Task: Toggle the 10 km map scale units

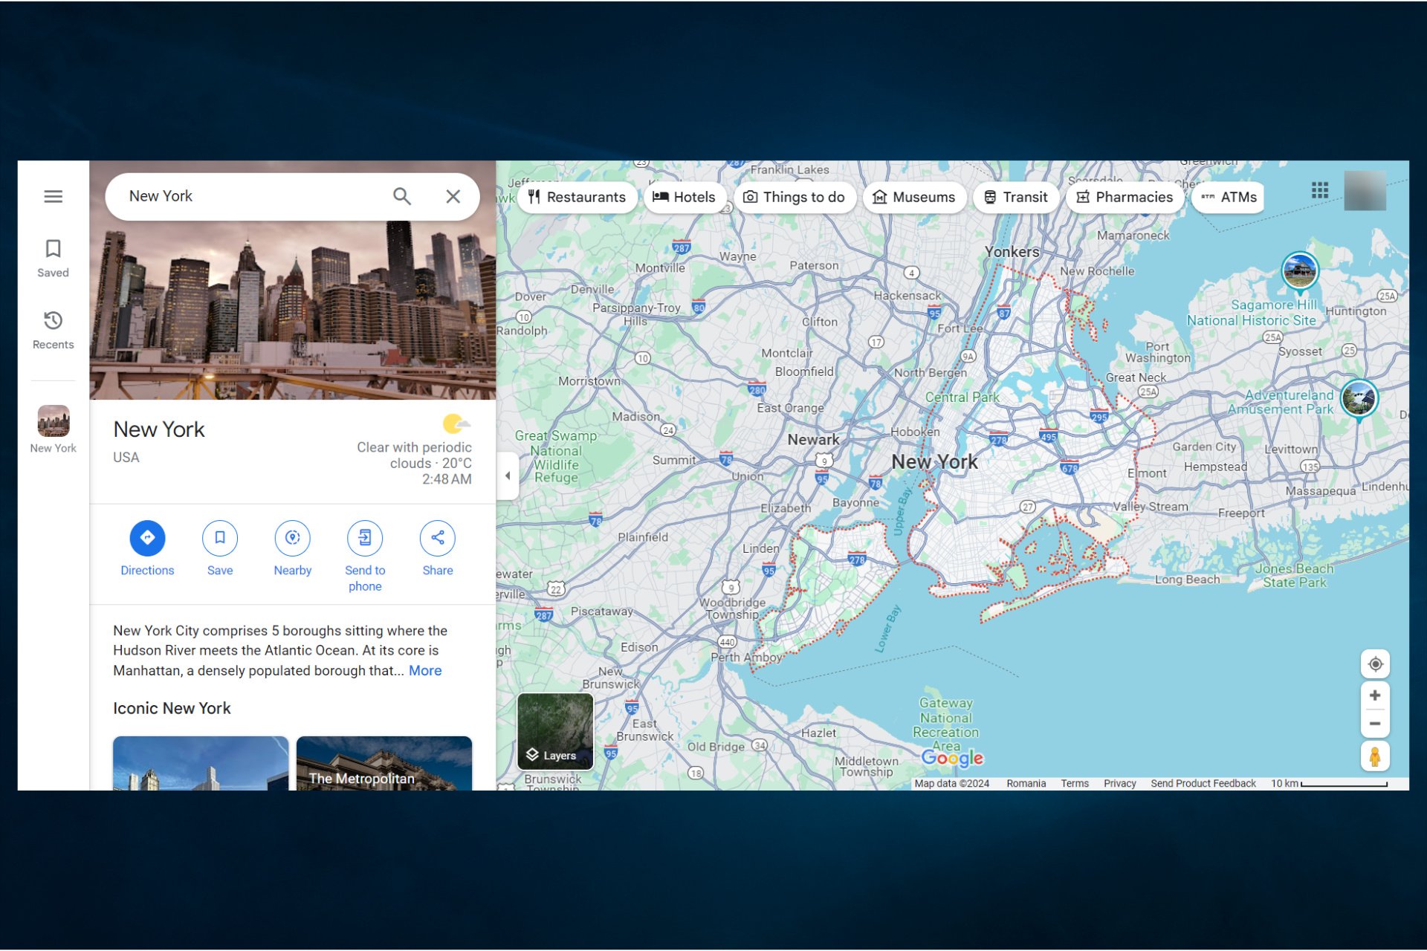Action: (x=1329, y=783)
